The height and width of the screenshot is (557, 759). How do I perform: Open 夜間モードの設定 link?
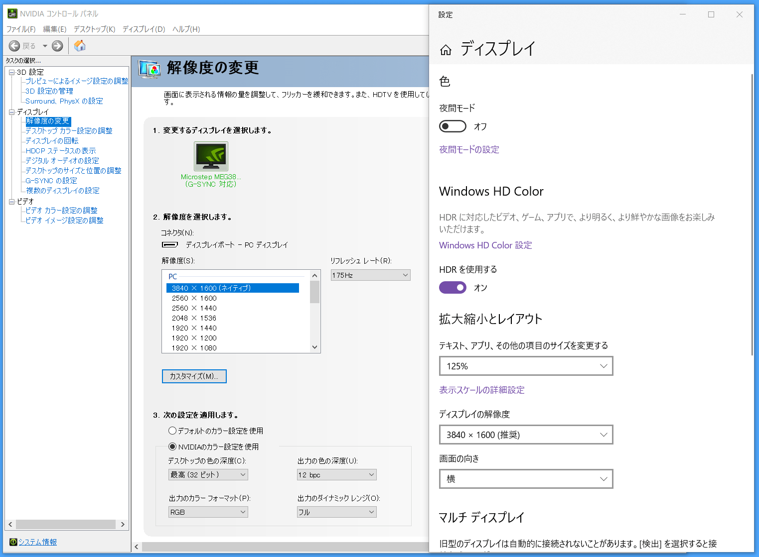tap(469, 150)
